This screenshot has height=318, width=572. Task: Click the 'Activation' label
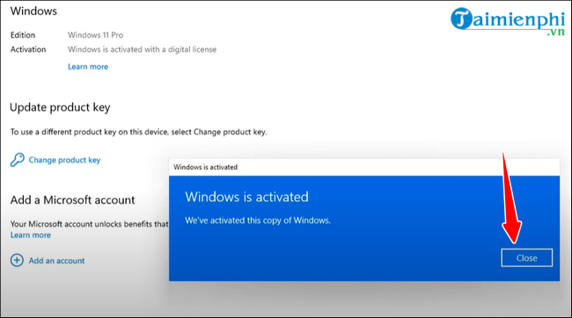[x=28, y=49]
